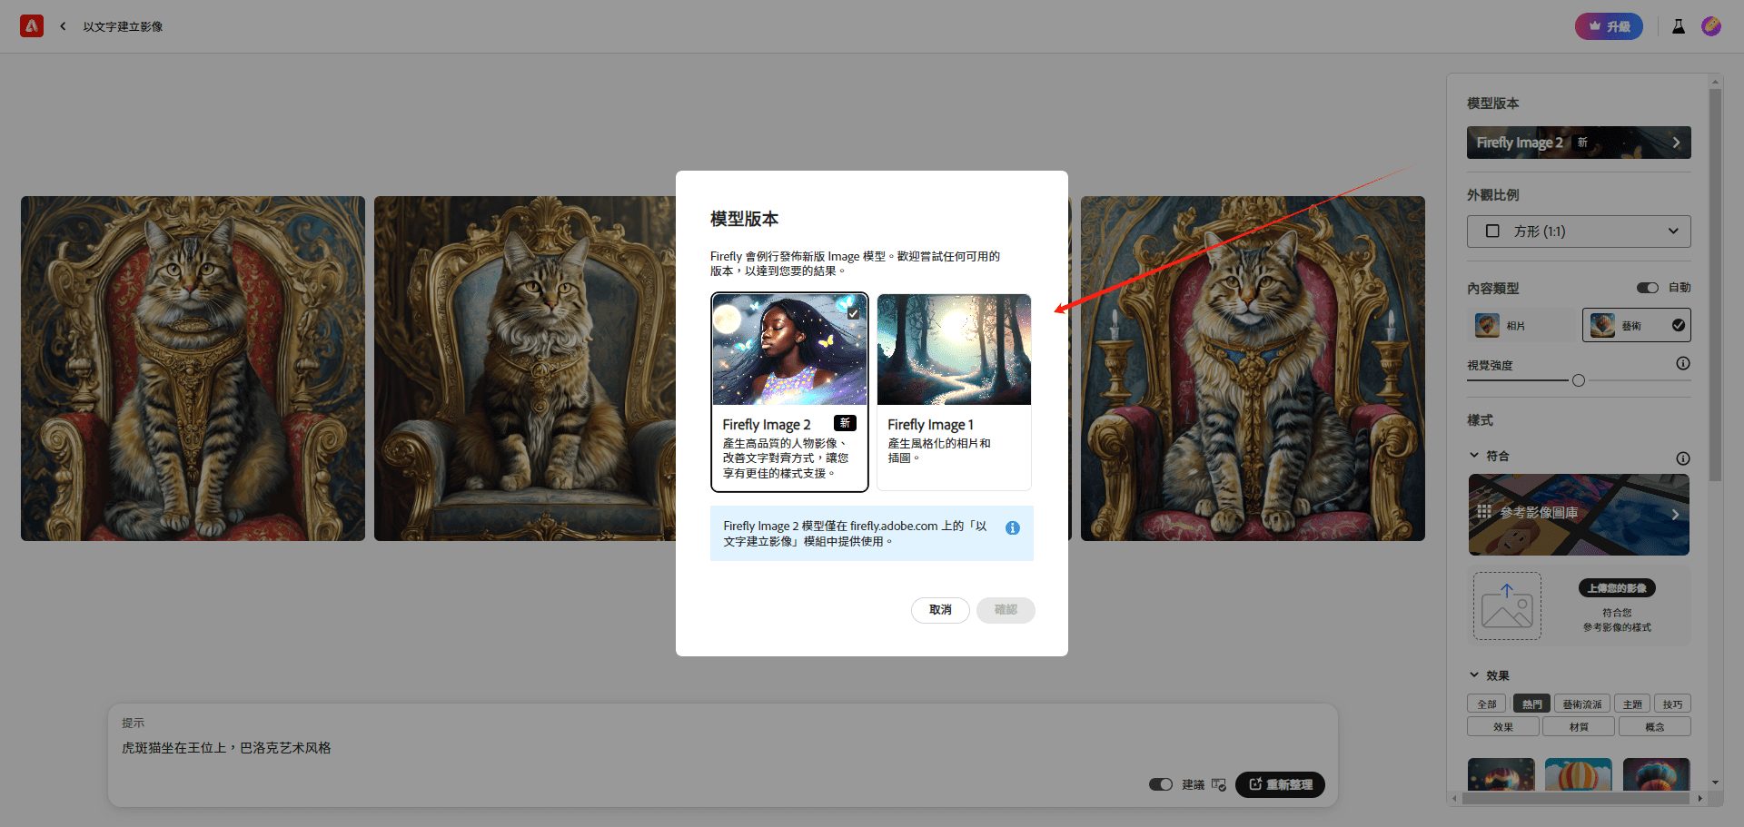The width and height of the screenshot is (1744, 827).
Task: Open the rightmost generated cat image
Action: click(1253, 369)
